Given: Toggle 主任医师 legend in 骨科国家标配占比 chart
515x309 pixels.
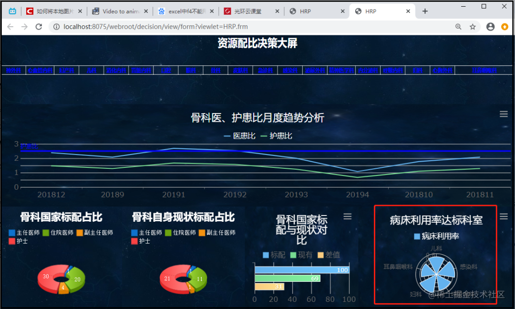Looking at the screenshot, I should click(x=24, y=233).
